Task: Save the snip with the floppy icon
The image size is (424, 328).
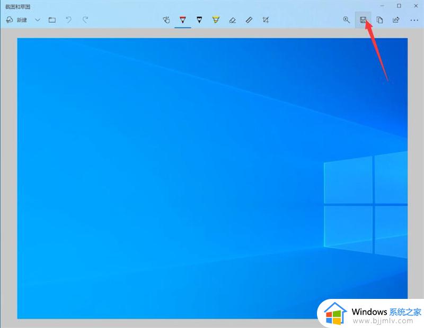Action: 363,20
